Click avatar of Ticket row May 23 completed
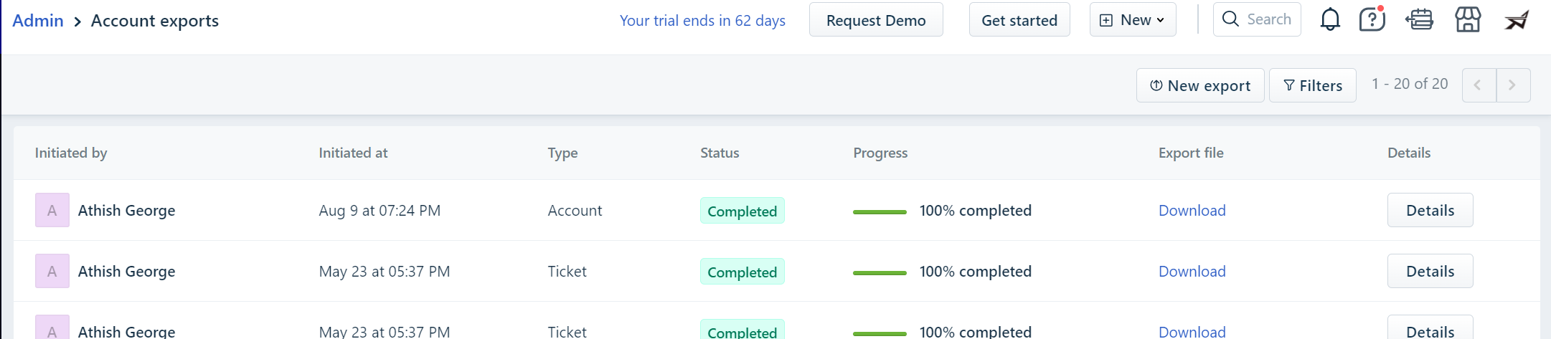1551x339 pixels. (52, 271)
